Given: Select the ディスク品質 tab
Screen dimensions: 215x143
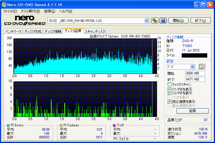Looking at the screenshot, I should [x=73, y=31].
